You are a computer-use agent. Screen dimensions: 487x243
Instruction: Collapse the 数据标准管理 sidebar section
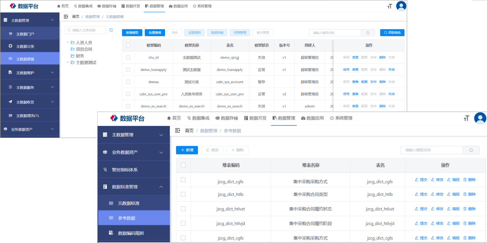pos(161,187)
